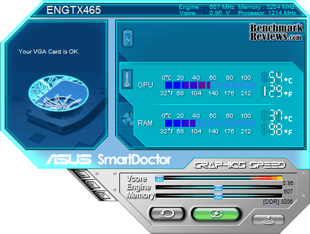Click the 607 value beside Engine slider

tap(288, 192)
